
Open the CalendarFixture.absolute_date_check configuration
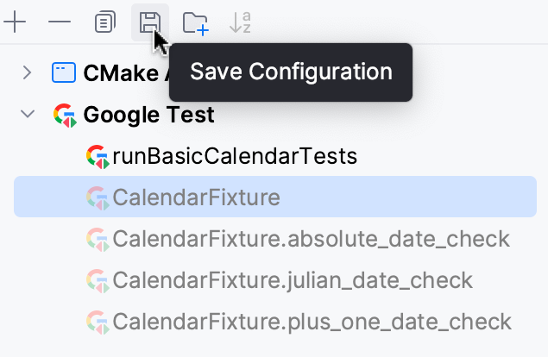click(311, 239)
